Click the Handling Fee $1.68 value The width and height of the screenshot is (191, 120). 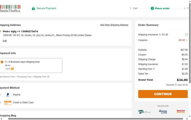(x=185, y=69)
